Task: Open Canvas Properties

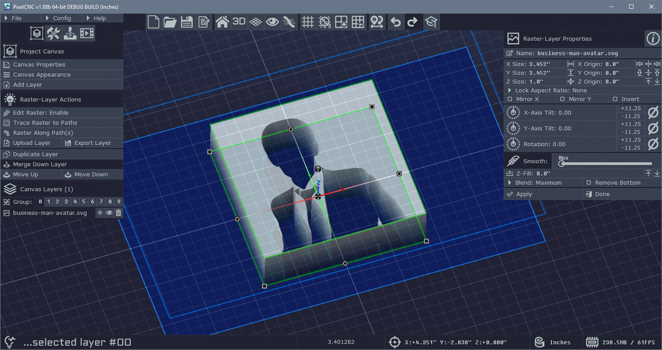Action: pos(62,64)
